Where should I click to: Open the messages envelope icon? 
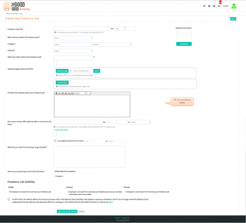(x=214, y=6)
